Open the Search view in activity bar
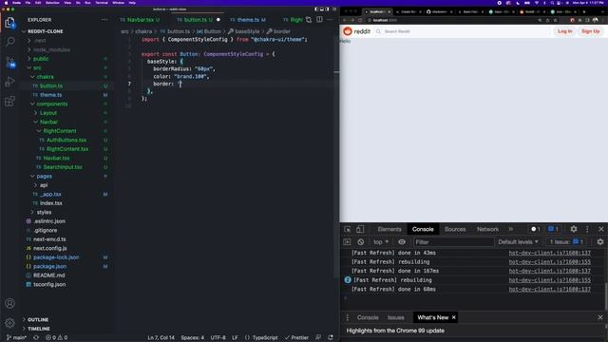The width and height of the screenshot is (608, 342). point(10,41)
